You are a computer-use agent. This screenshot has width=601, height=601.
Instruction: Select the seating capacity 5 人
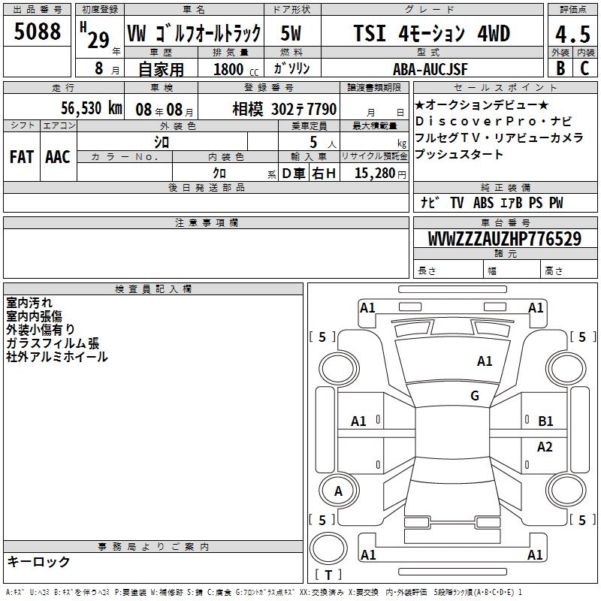tap(323, 143)
